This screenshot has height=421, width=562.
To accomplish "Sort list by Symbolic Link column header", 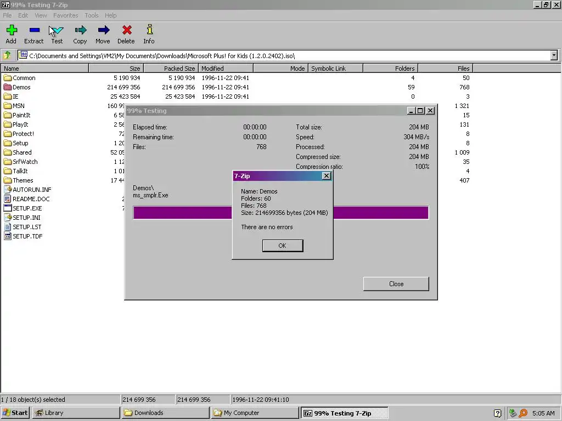I will [x=335, y=69].
